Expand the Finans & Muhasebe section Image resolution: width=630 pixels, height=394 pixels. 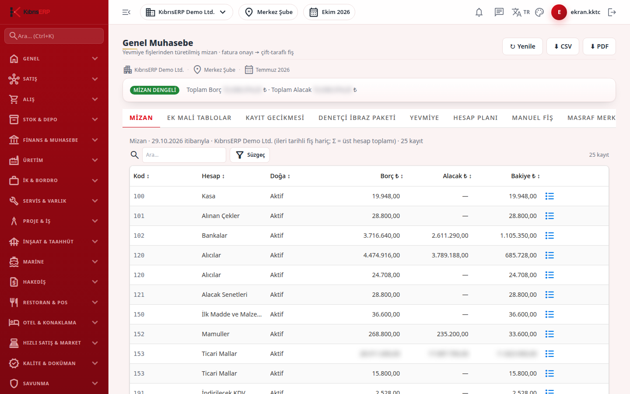coord(54,140)
